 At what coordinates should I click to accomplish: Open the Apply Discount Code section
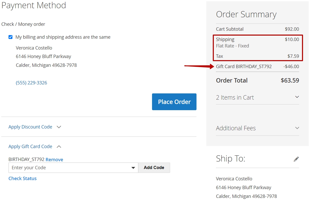pos(30,127)
